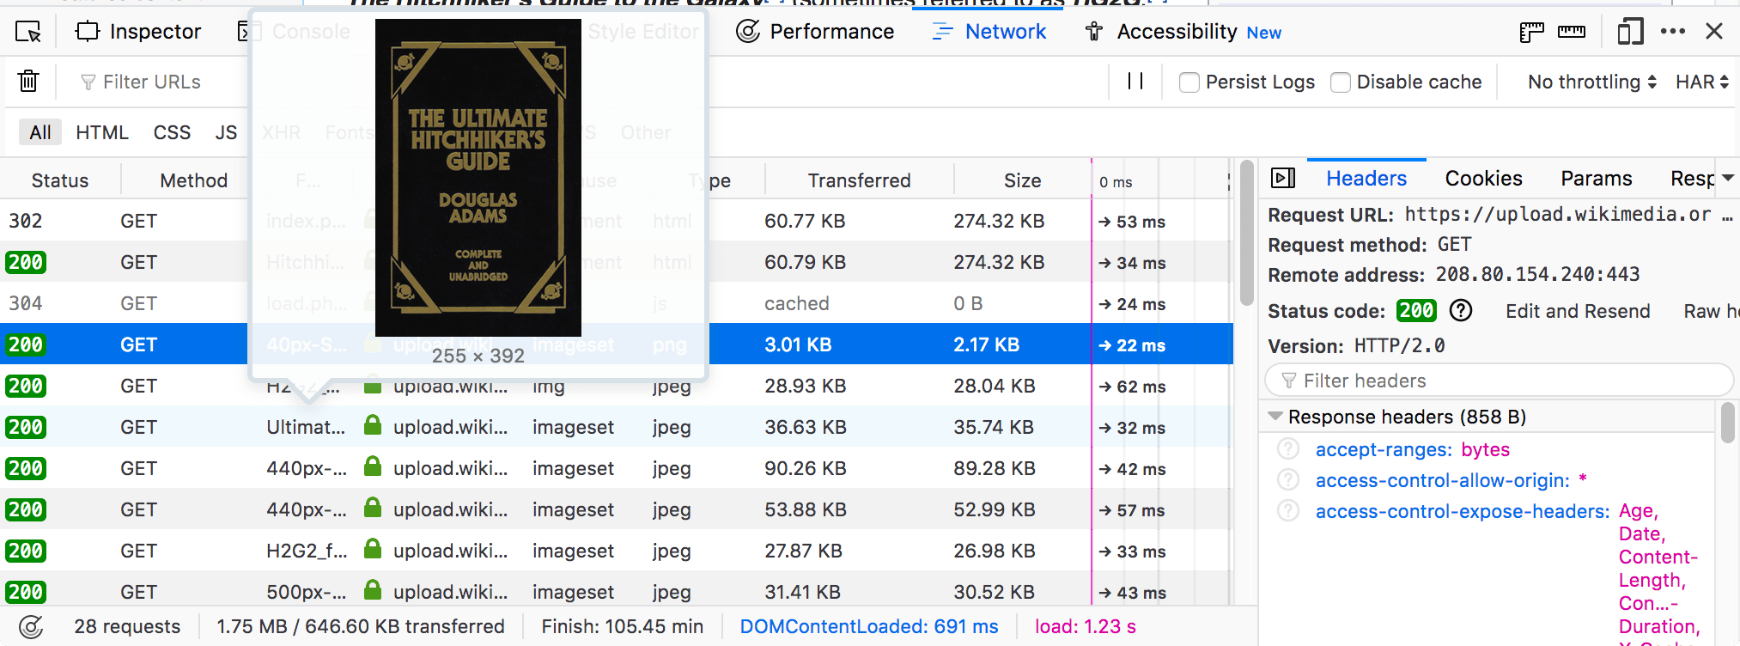1740x646 pixels.
Task: Show more detail tabs dropdown
Action: pyautogui.click(x=1728, y=178)
